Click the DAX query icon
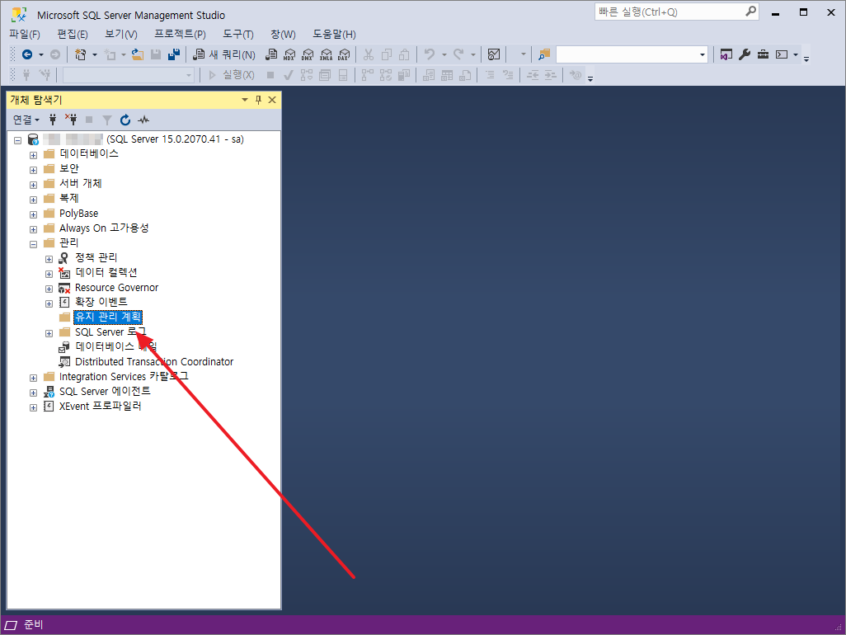This screenshot has width=846, height=635. (344, 54)
